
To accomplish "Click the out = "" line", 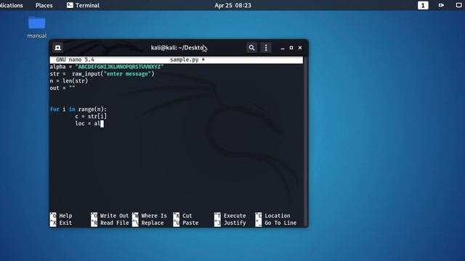I will [x=62, y=88].
